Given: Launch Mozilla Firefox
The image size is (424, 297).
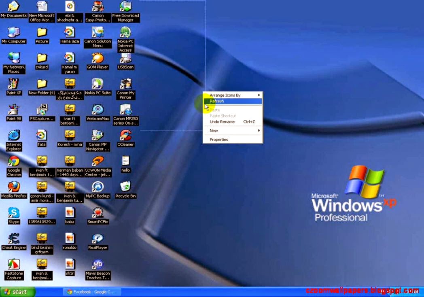Looking at the screenshot, I should (13, 187).
